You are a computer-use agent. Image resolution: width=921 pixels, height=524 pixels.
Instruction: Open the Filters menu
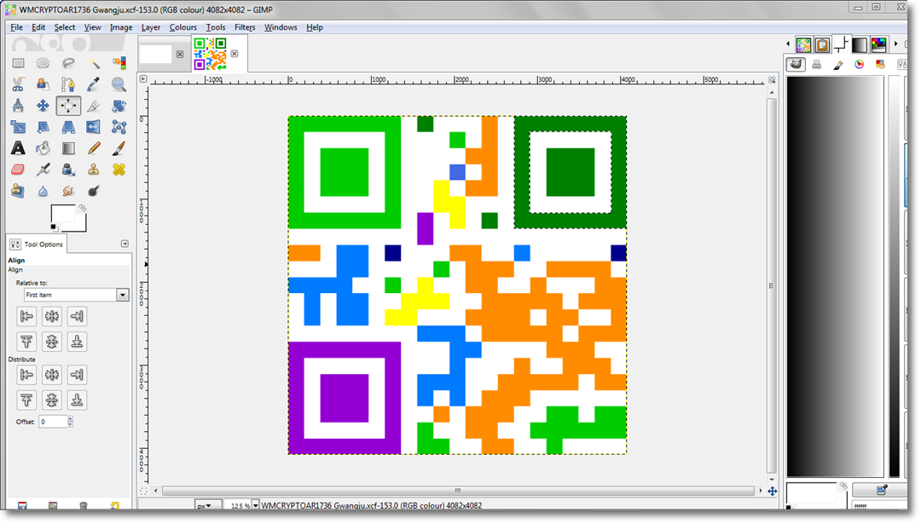click(x=245, y=27)
